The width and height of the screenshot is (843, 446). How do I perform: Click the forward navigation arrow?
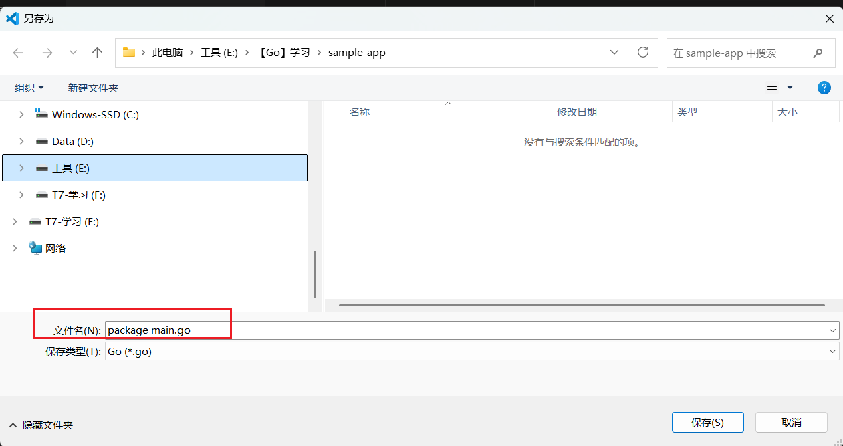(x=47, y=53)
